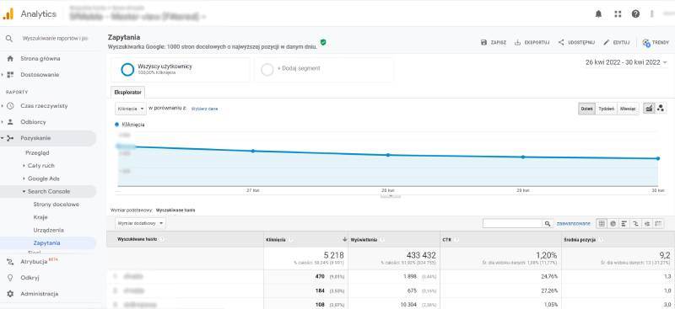Sort by Wyświetlenia column header

393,239
